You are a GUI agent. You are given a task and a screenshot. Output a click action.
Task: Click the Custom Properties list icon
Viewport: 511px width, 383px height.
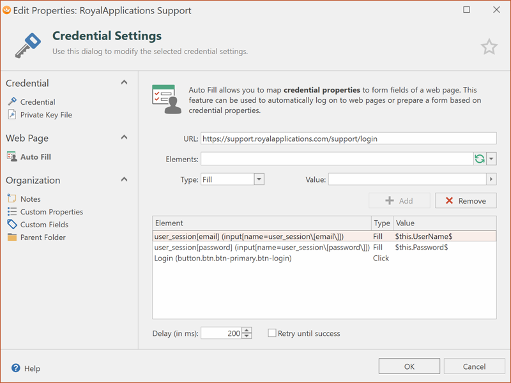12,212
